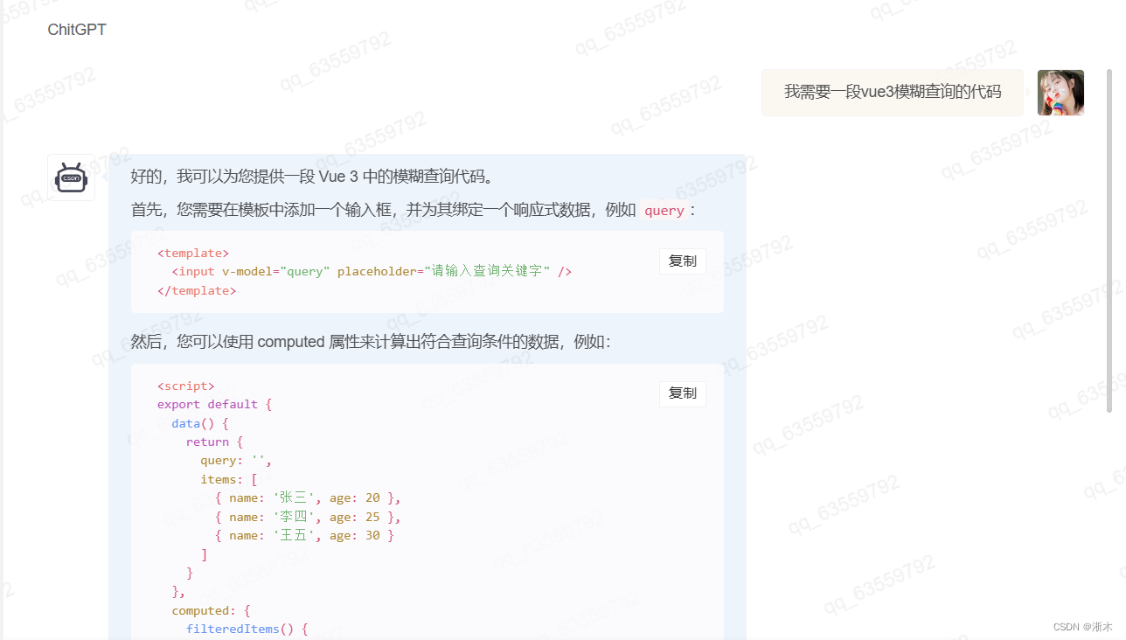Click the line '<input v-model="query"' in code
Screen dimensions: 1126x640
pos(372,271)
